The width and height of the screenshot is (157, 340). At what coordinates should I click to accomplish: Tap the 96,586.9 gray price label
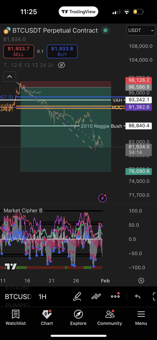[x=139, y=87]
